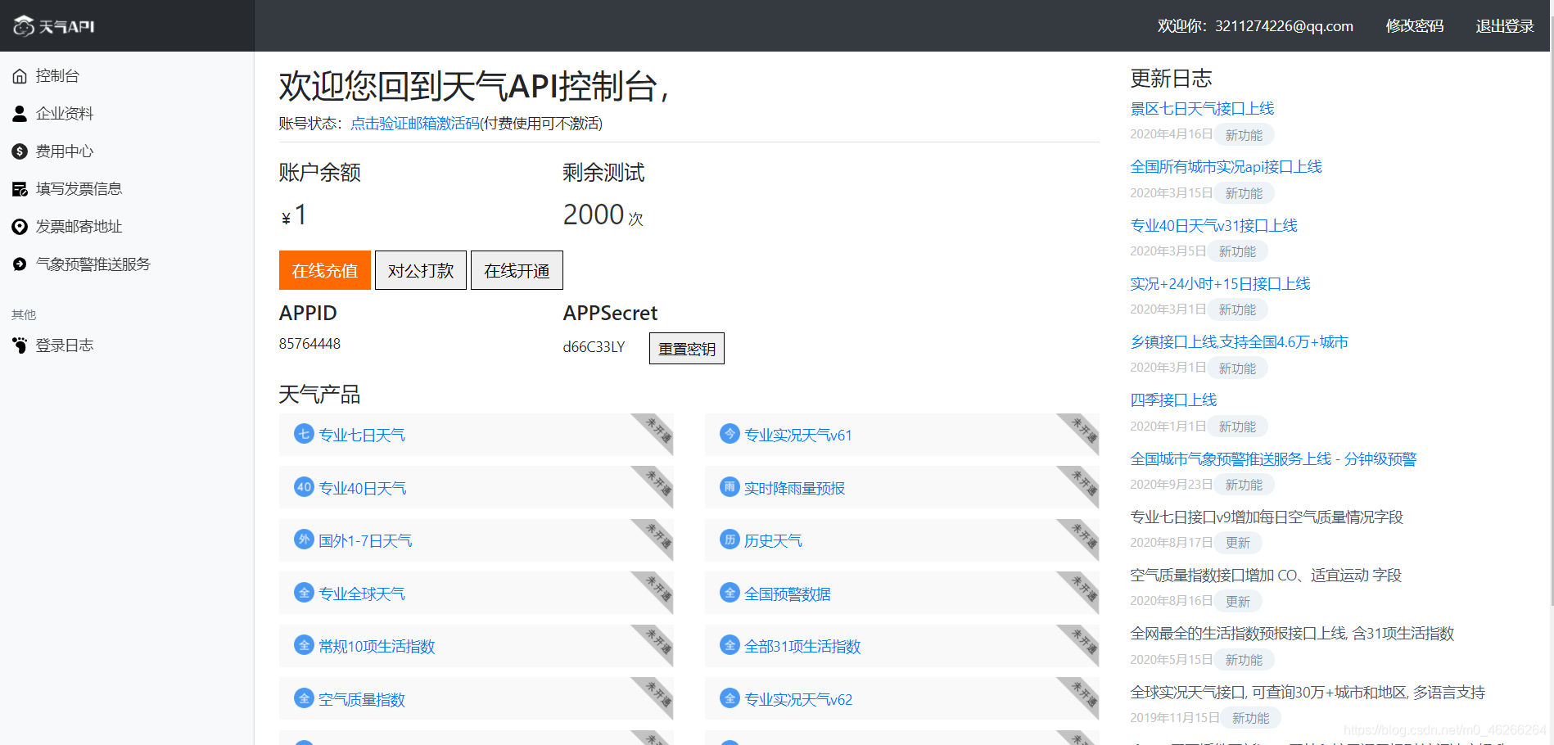The image size is (1554, 745).
Task: Click the 七 icon of 专业七日天气
Action: [x=304, y=434]
